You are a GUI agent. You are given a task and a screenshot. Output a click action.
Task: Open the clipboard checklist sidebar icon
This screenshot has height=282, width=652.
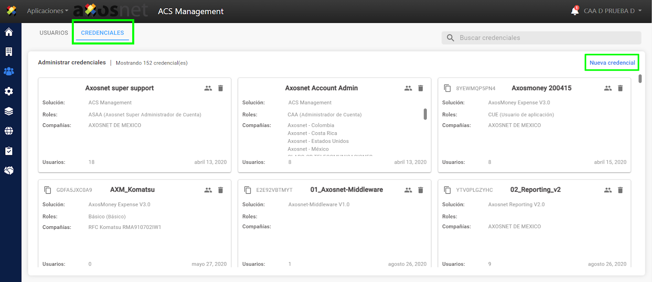tap(9, 151)
